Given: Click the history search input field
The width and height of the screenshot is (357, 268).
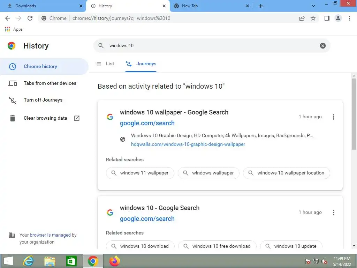Looking at the screenshot, I should pos(212,46).
